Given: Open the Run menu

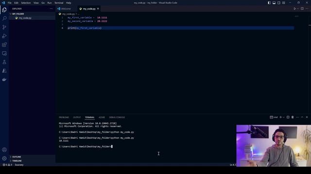Looking at the screenshot, I should click(50, 3).
